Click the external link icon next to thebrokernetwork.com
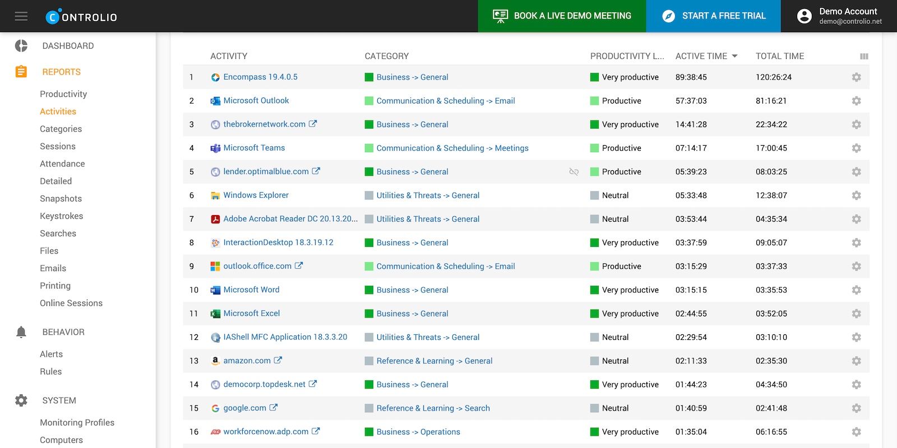The width and height of the screenshot is (897, 448). click(x=313, y=124)
